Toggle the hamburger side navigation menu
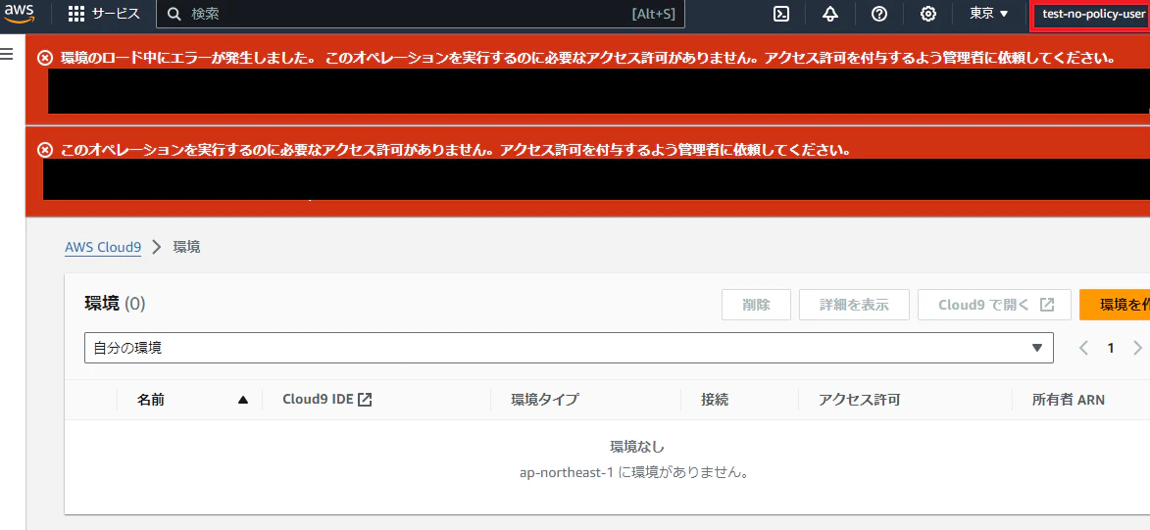Image resolution: width=1150 pixels, height=530 pixels. pyautogui.click(x=7, y=54)
